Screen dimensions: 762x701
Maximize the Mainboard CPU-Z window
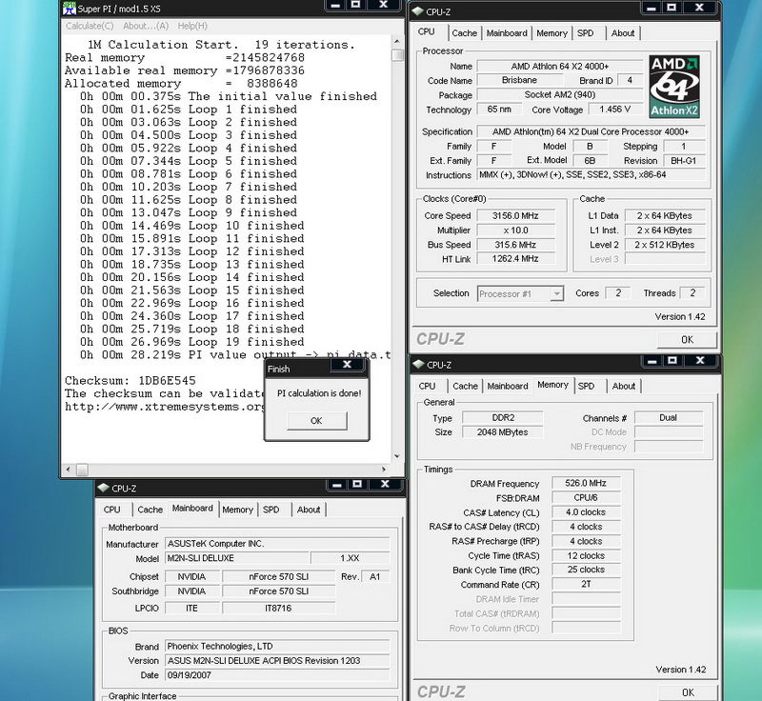click(x=357, y=484)
